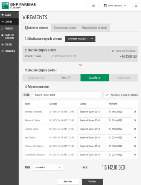Click the total amount 115 142,10 DZD
Image resolution: width=141 pixels, height=185 pixels.
coord(114,167)
